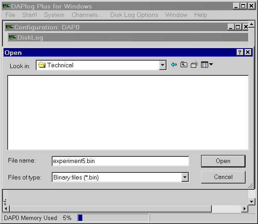
Task: Click the File name field with experiment5.bin
Action: pyautogui.click(x=120, y=161)
